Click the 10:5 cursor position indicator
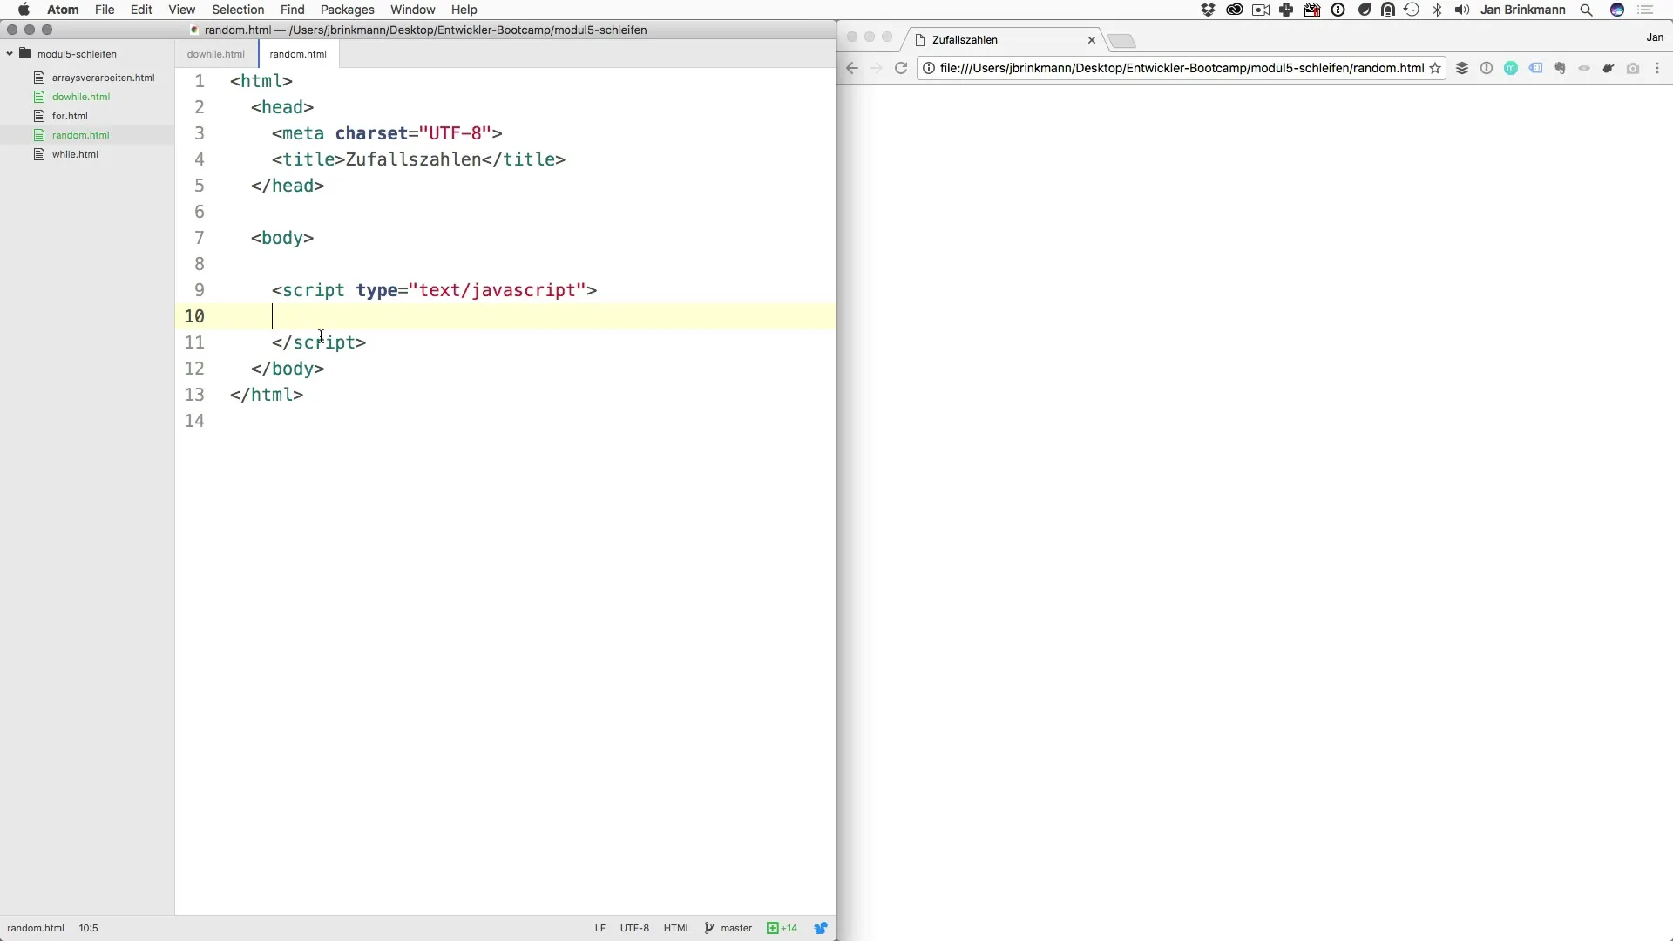 point(88,928)
